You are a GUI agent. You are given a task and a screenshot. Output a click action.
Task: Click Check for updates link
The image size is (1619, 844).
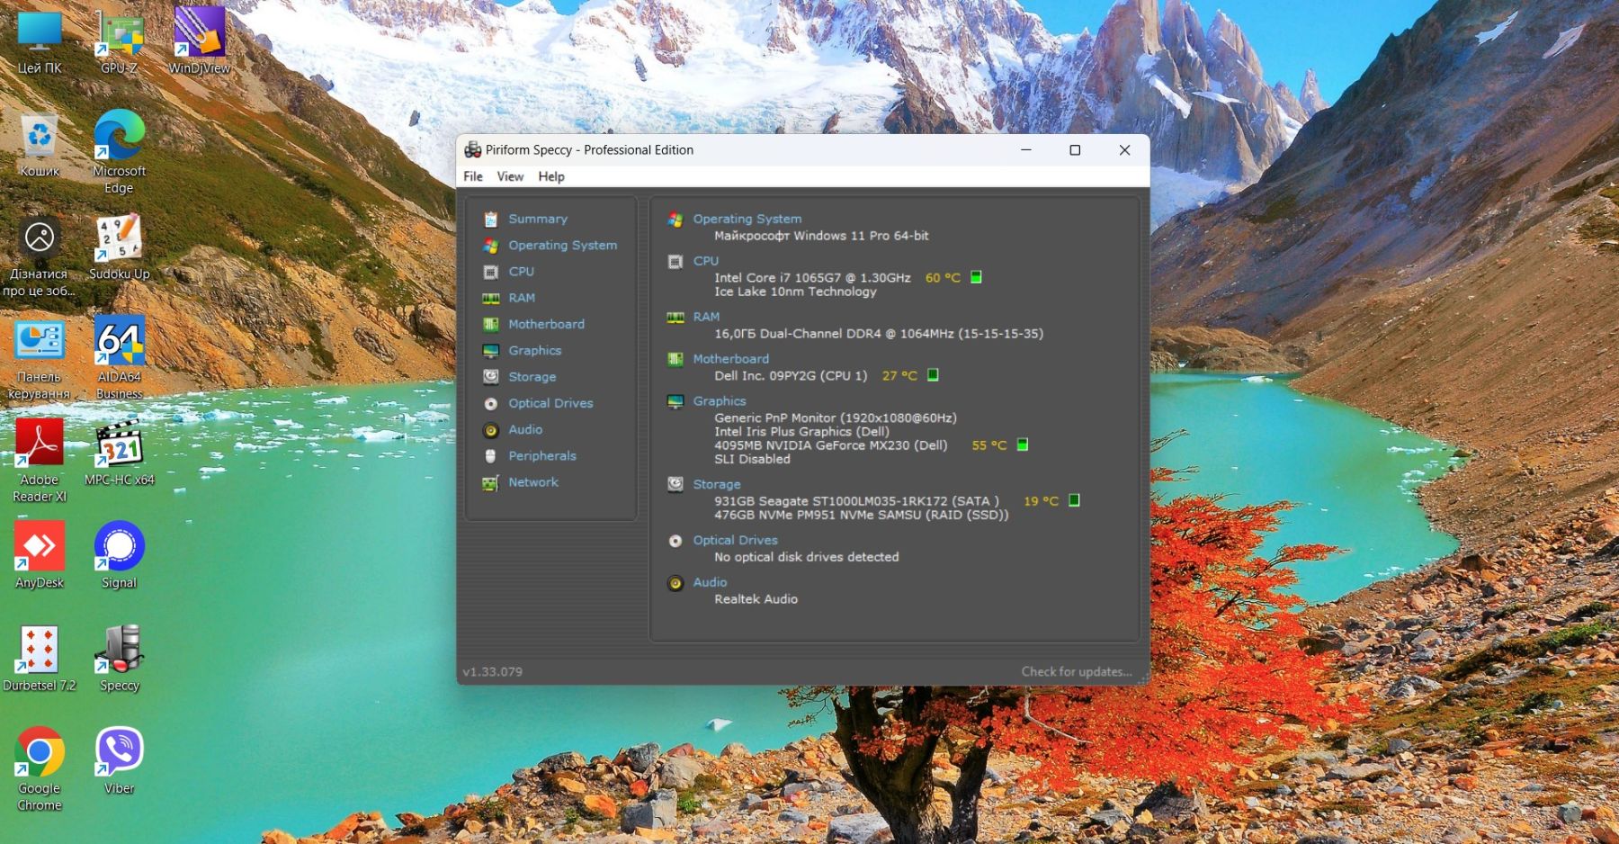point(1077,671)
